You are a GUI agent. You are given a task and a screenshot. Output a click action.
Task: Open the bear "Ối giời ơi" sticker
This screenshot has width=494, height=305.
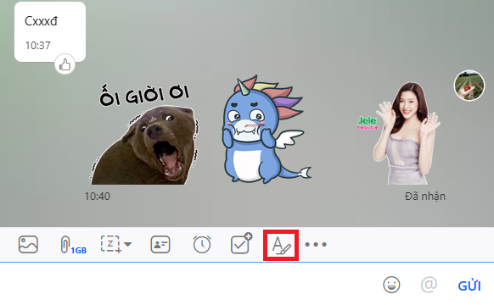pos(144,135)
